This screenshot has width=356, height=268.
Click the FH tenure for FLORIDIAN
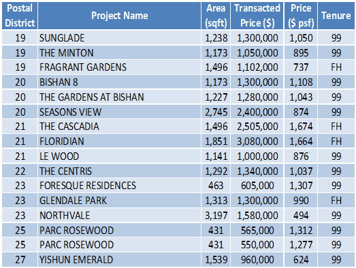coord(336,141)
